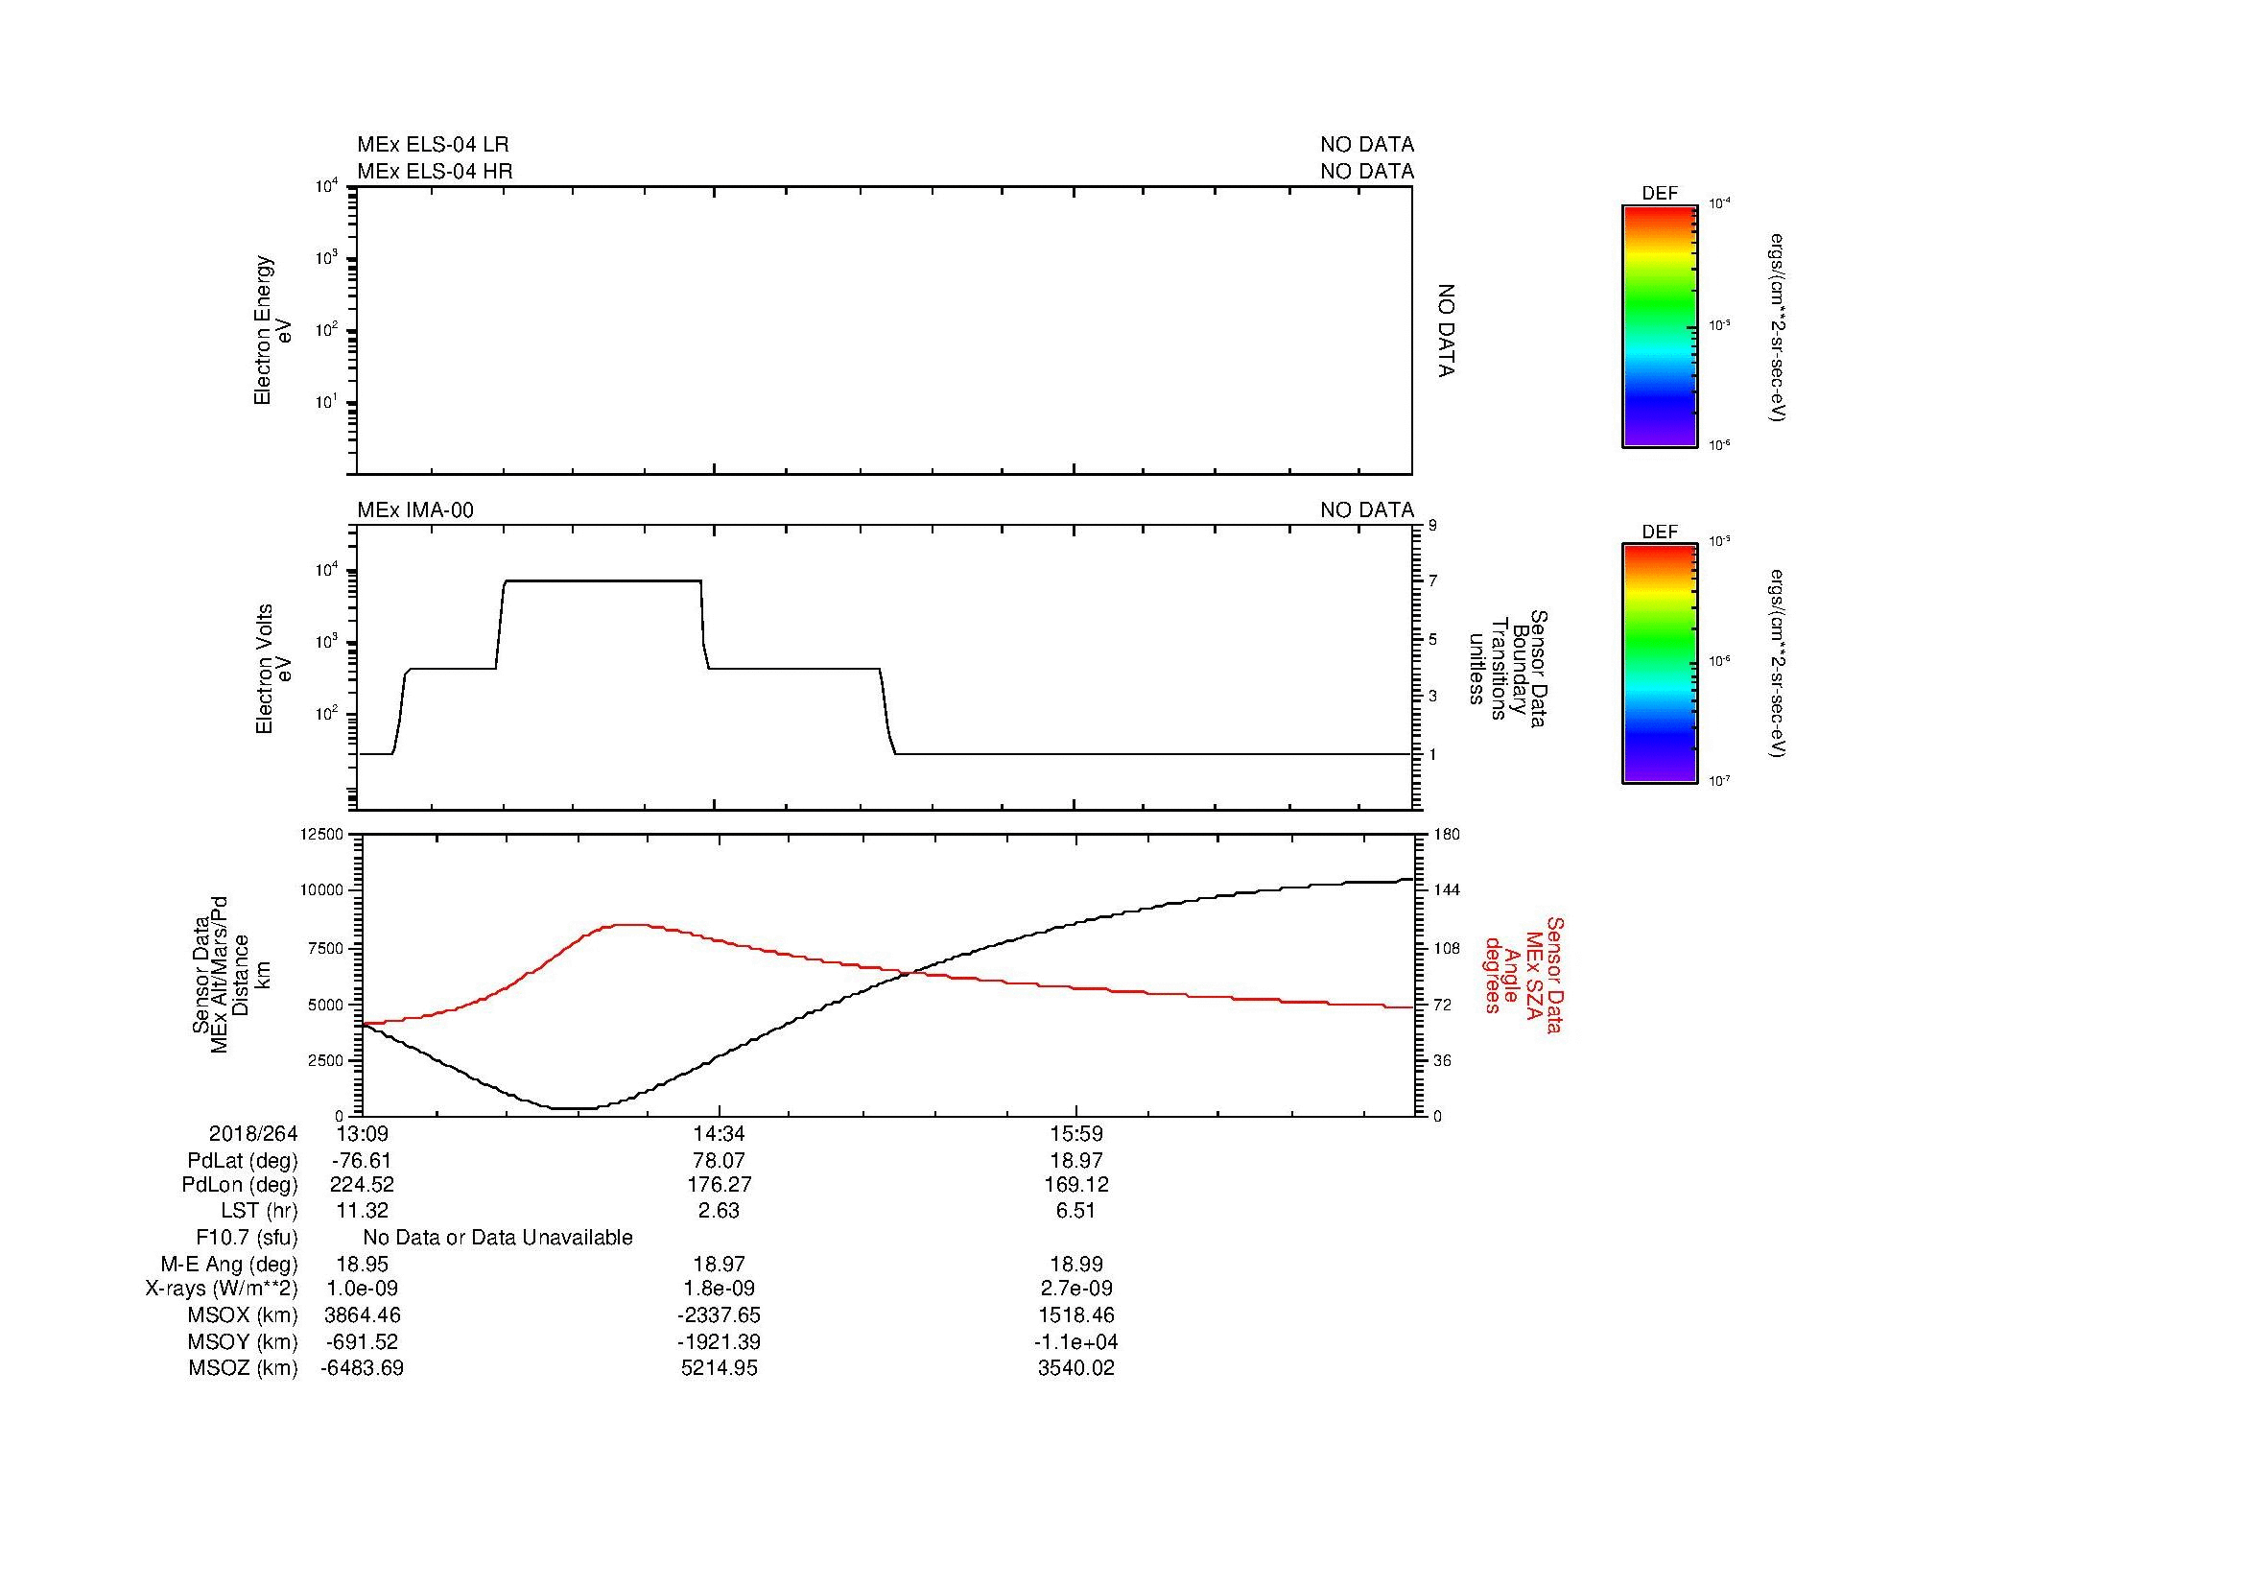
Task: Click PdLon value '176.27'
Action: pos(719,1185)
